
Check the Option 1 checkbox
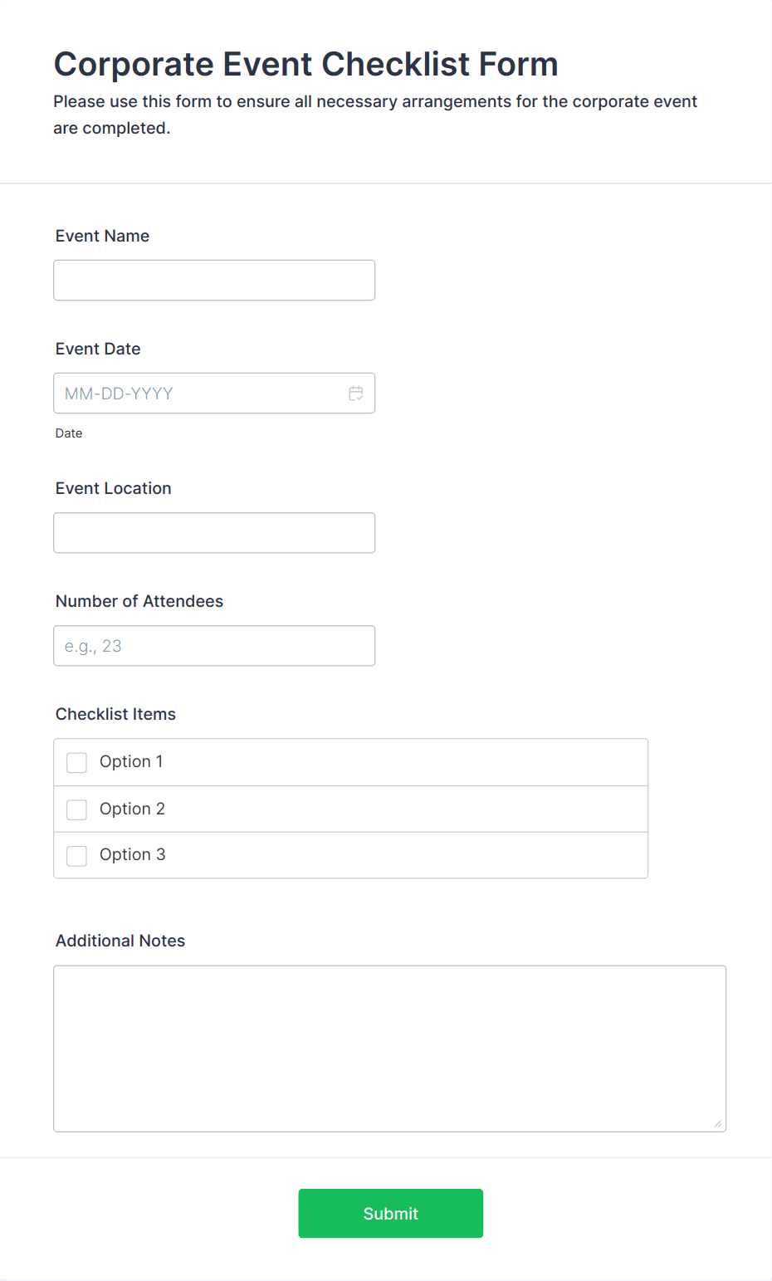[77, 763]
